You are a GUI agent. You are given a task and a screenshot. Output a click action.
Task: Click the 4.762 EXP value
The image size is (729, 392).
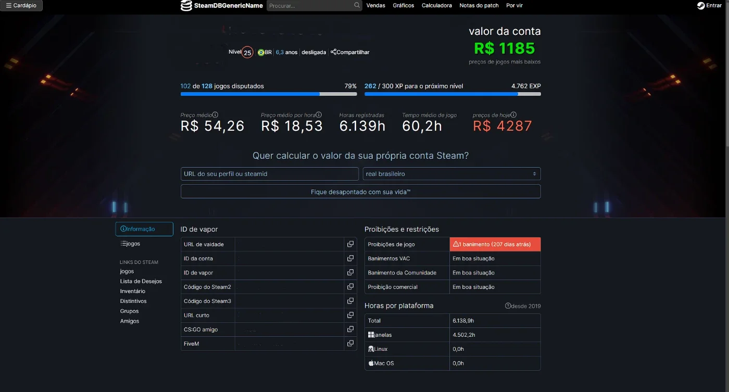coord(526,86)
